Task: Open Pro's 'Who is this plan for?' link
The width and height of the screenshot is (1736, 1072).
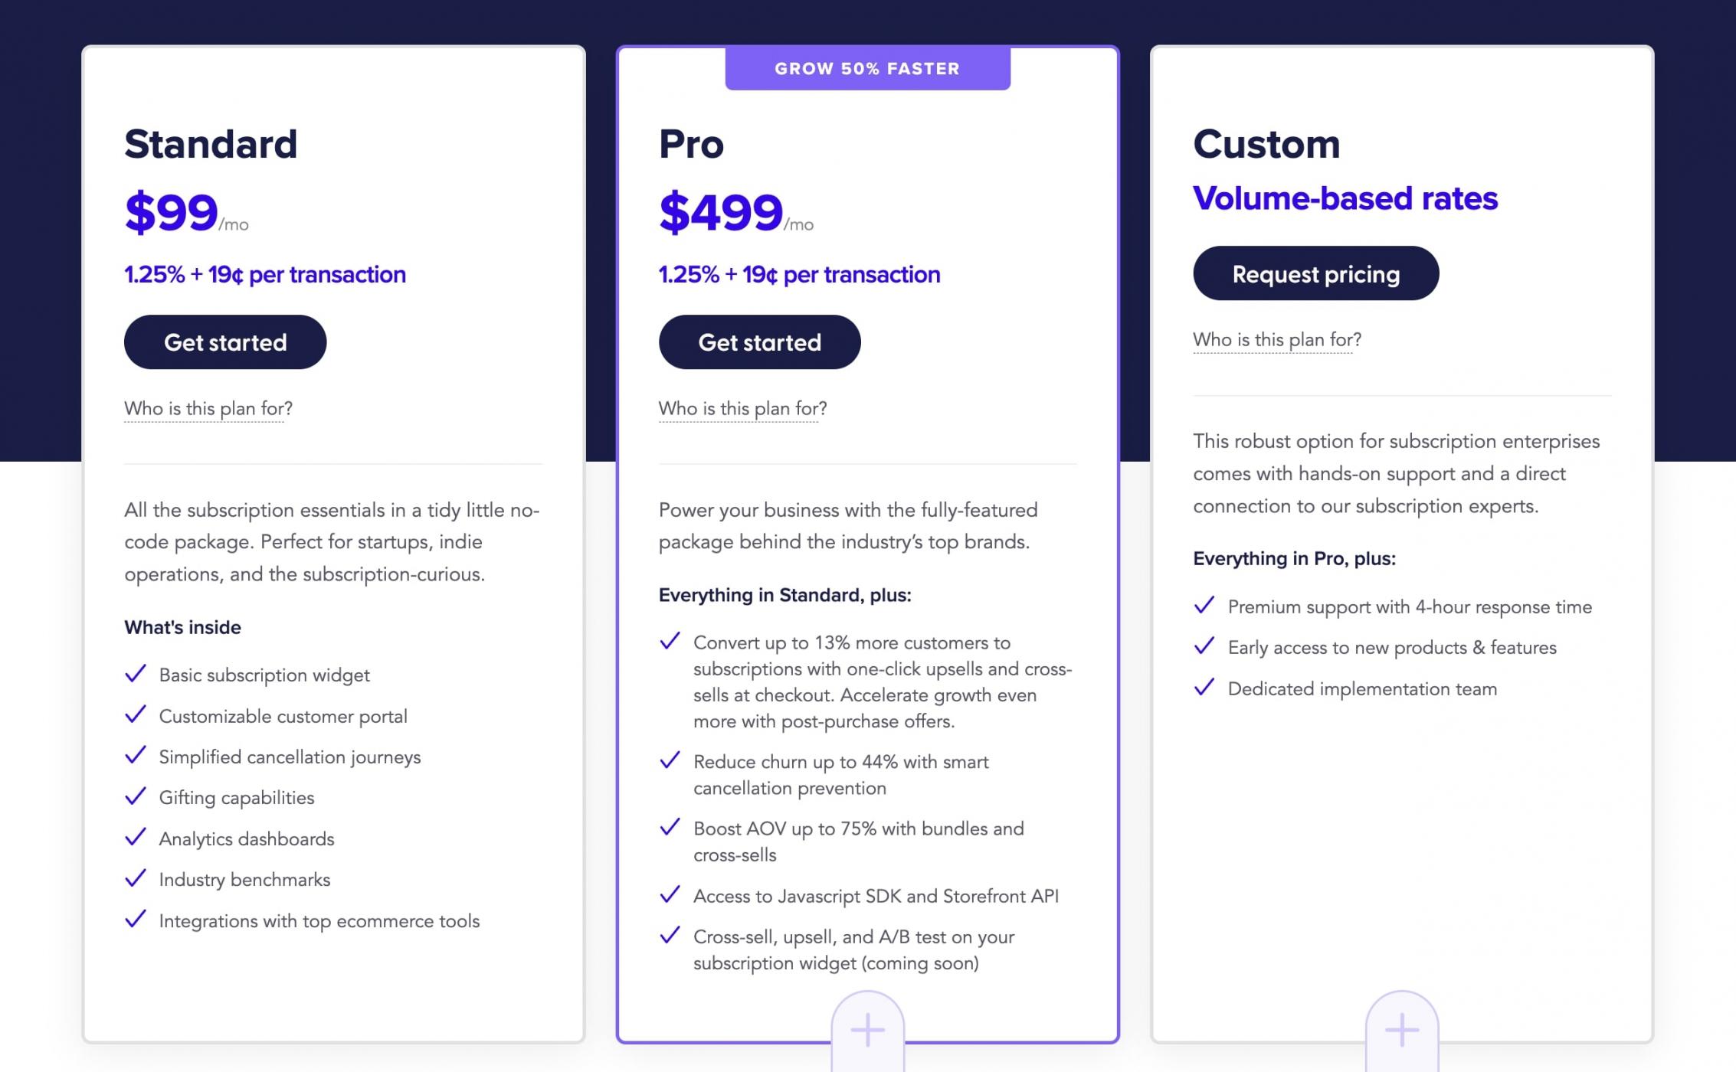Action: [742, 408]
